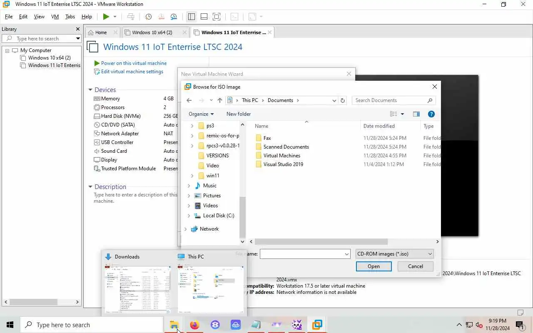The image size is (533, 333).
Task: Open the library search dropdown arrow
Action: [x=78, y=39]
